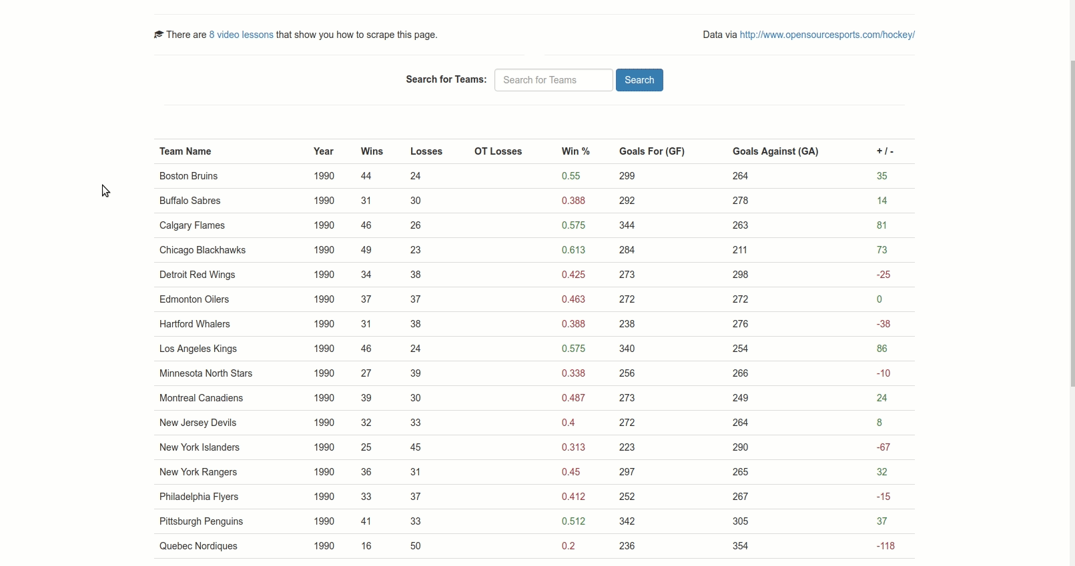
Task: Click the vertical page scrollbar
Action: [1072, 223]
